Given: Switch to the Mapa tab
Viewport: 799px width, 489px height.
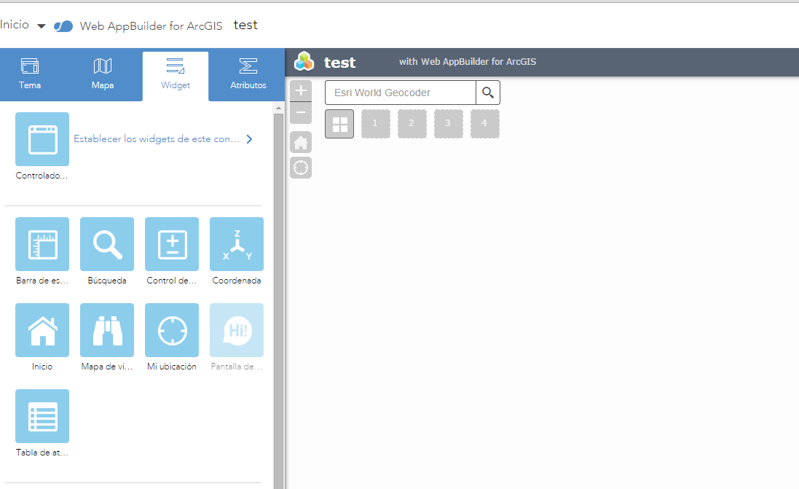Looking at the screenshot, I should [x=103, y=75].
